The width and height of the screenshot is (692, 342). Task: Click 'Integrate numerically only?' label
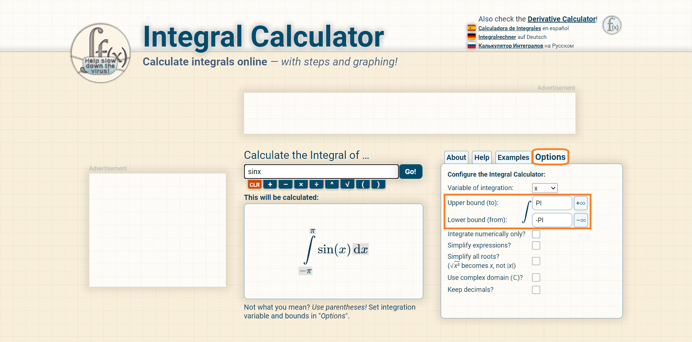[x=487, y=234]
